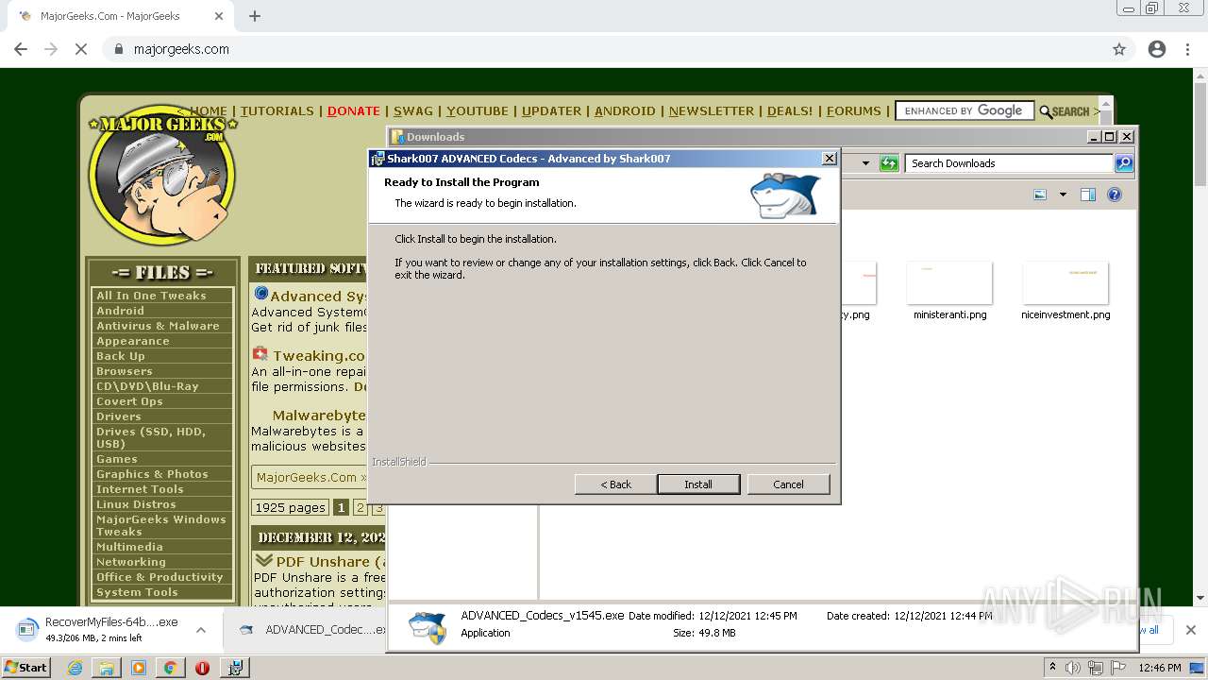The image size is (1208, 680).
Task: Click the Google enhanced search box
Action: point(964,110)
